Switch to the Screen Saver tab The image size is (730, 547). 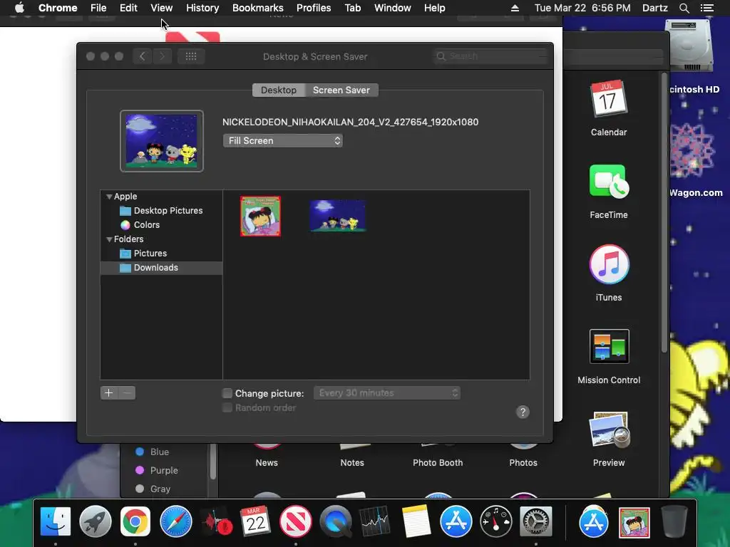point(341,90)
